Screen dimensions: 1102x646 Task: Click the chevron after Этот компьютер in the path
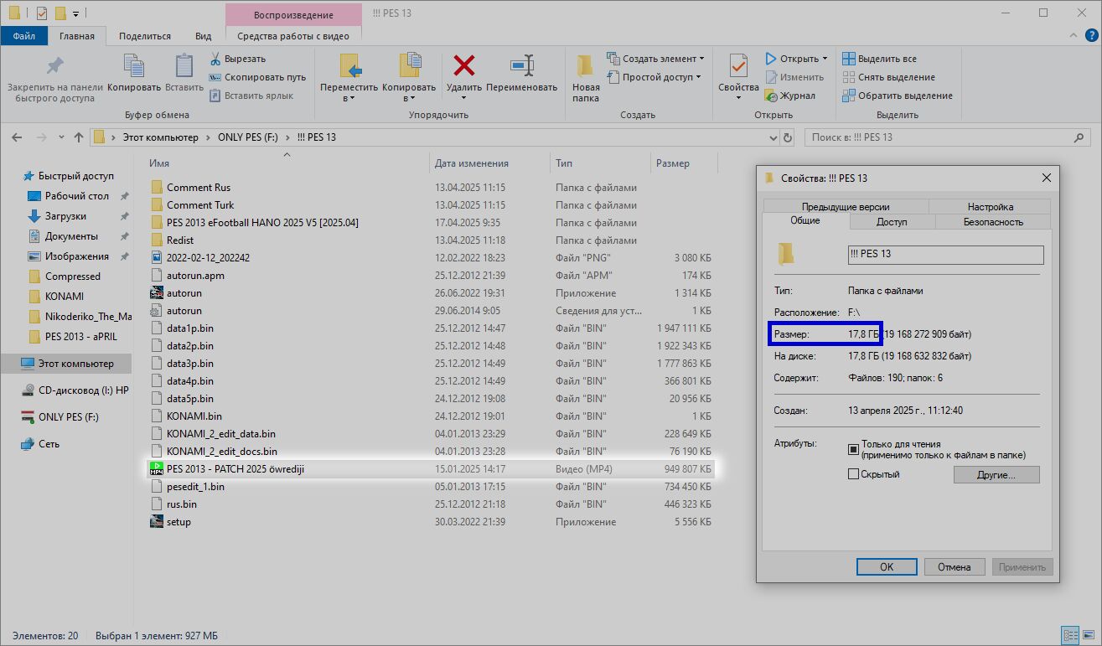click(x=207, y=137)
